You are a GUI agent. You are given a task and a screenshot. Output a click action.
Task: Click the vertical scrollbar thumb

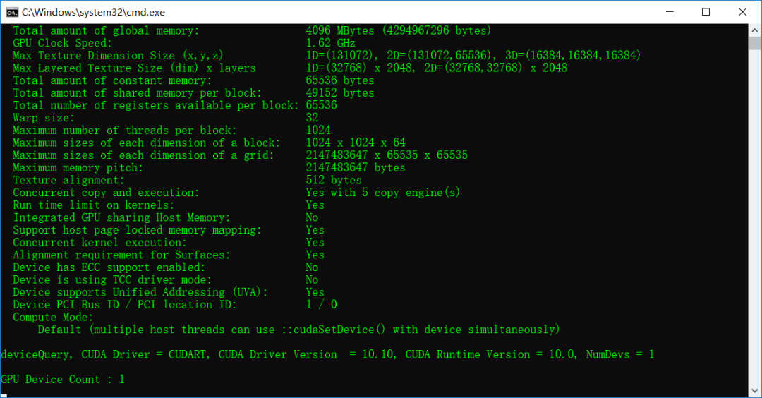tap(754, 44)
